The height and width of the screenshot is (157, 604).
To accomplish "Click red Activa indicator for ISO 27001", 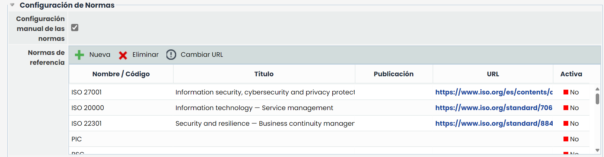I will click(566, 92).
